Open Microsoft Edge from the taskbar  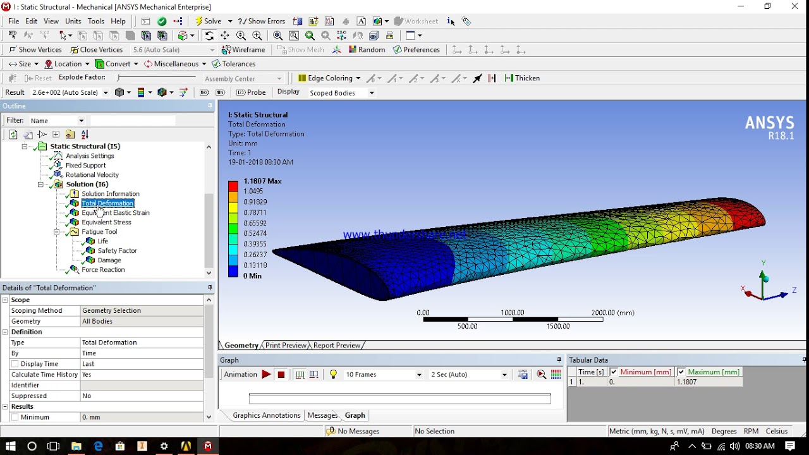coord(98,446)
